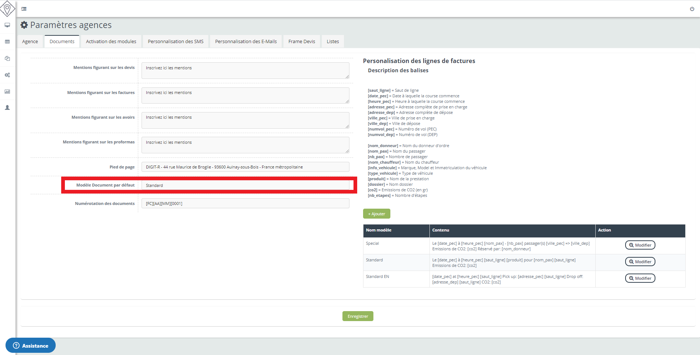Open the Frame Devis tab

[302, 42]
